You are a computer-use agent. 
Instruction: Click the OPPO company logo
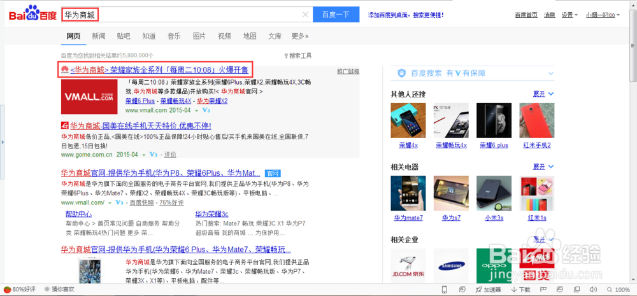(494, 265)
